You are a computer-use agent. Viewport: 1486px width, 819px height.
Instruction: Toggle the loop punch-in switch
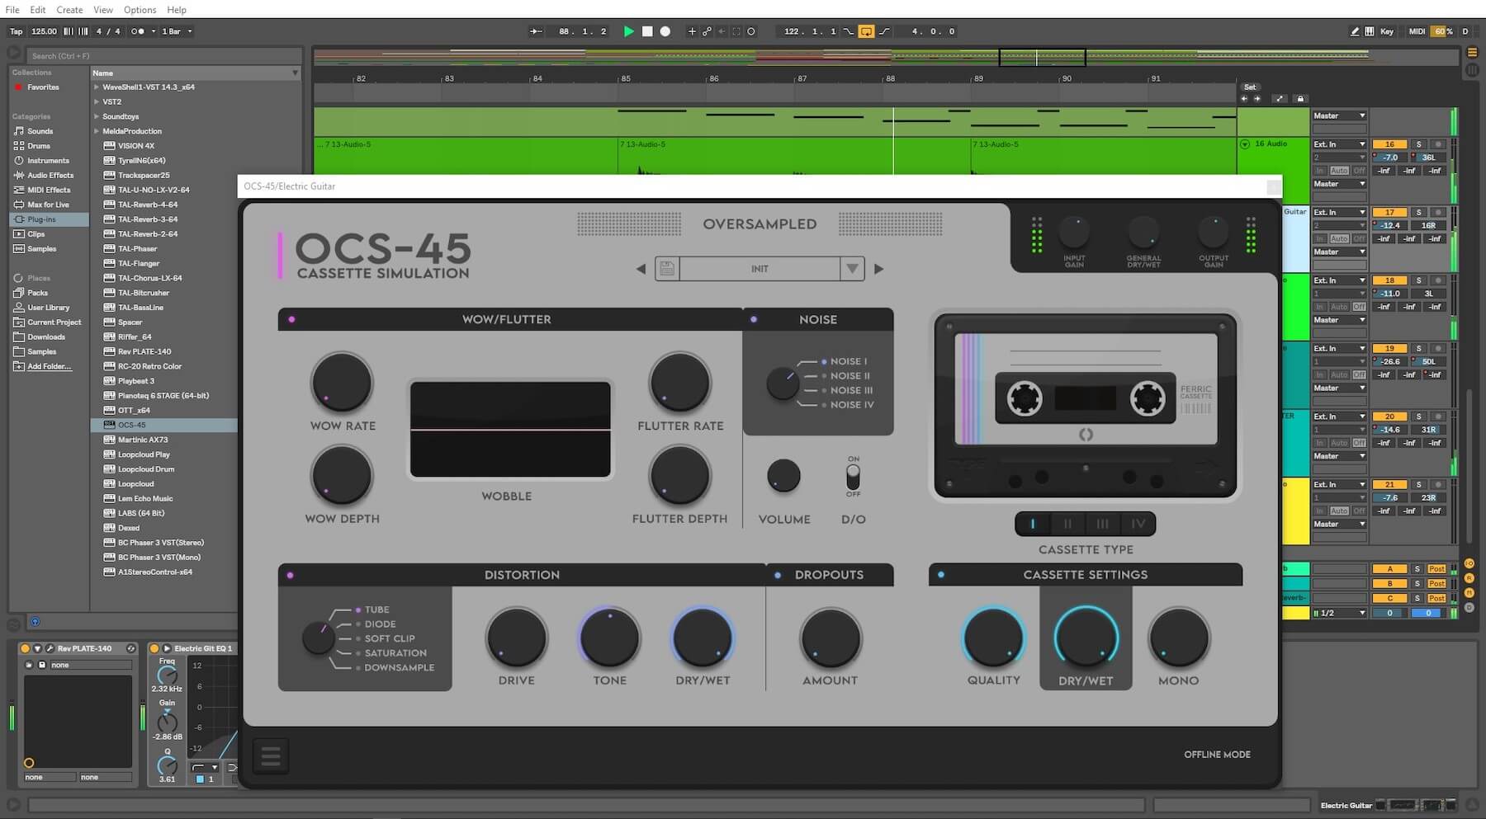pyautogui.click(x=848, y=31)
